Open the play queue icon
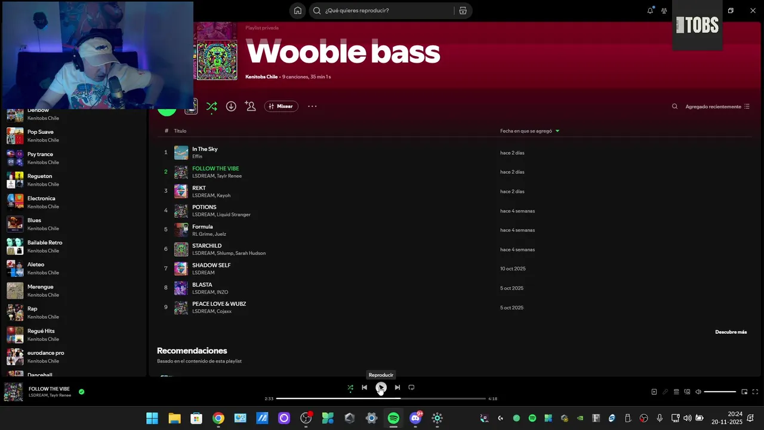This screenshot has height=430, width=764. click(676, 392)
